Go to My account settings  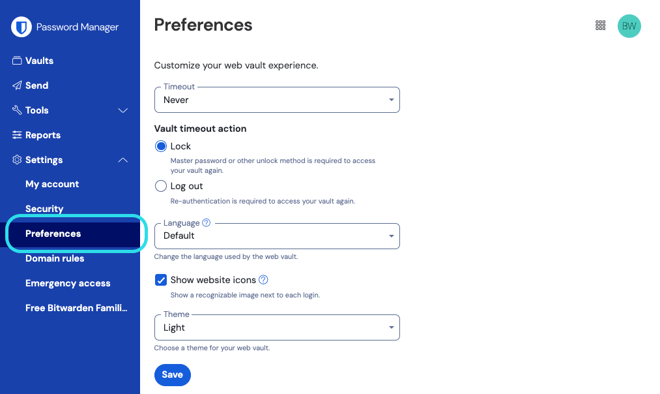52,184
